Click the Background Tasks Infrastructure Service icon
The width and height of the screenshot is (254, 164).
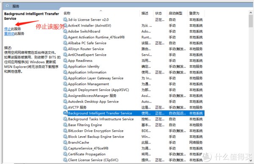click(65, 119)
